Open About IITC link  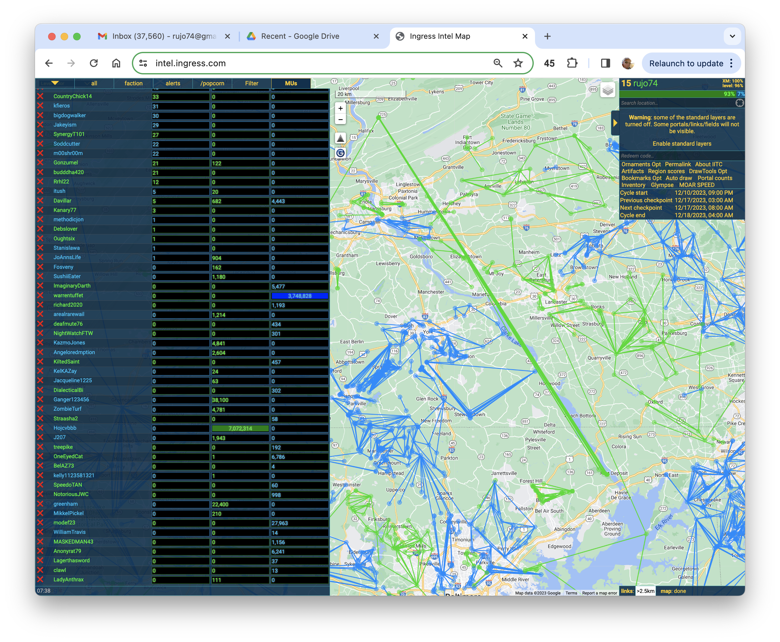pyautogui.click(x=708, y=164)
